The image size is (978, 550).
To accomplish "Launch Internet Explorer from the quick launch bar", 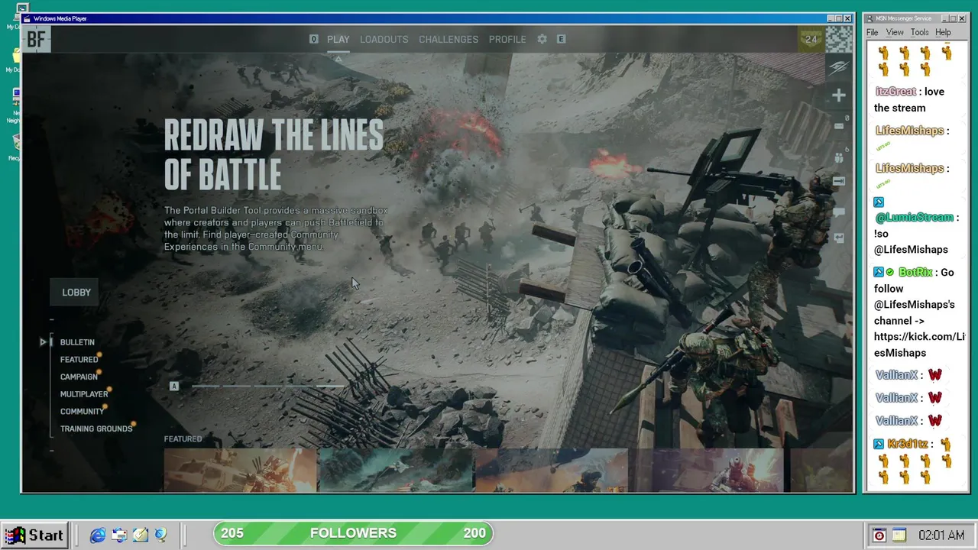I will [98, 535].
